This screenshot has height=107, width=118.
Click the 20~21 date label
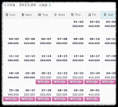click(46, 73)
